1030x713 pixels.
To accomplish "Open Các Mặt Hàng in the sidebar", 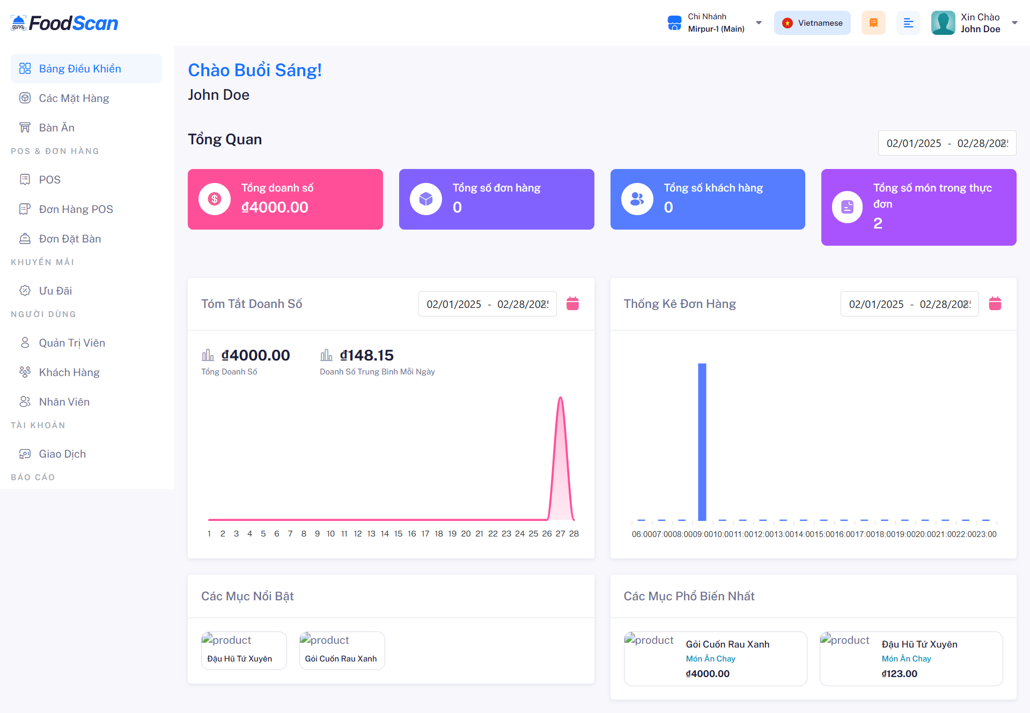I will pos(74,98).
